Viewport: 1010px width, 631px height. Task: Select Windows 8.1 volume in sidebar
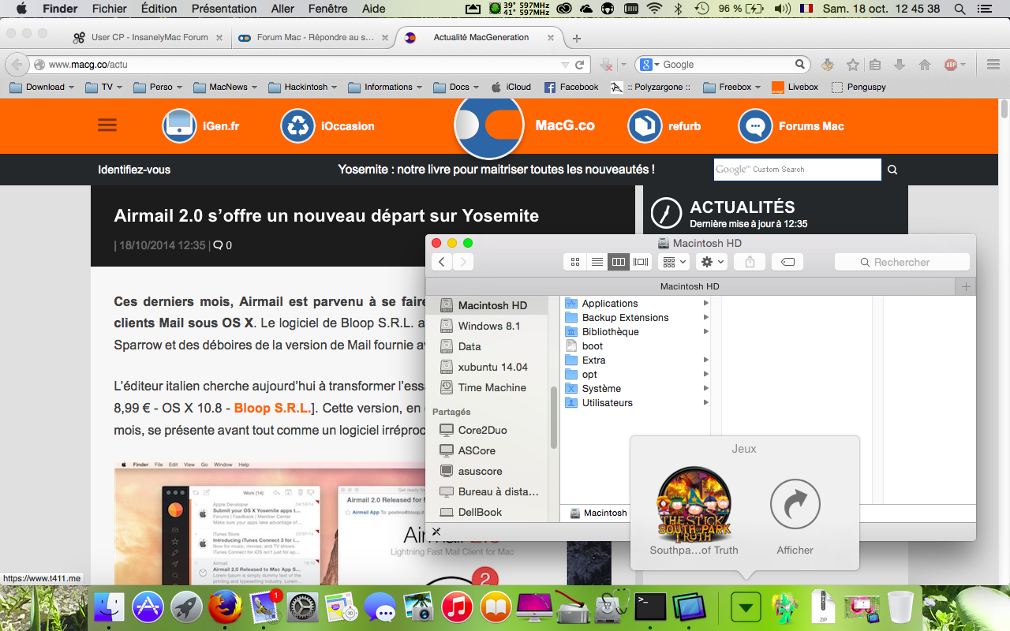tap(488, 326)
